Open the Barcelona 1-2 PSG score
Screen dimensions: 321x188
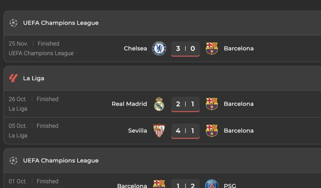click(185, 185)
